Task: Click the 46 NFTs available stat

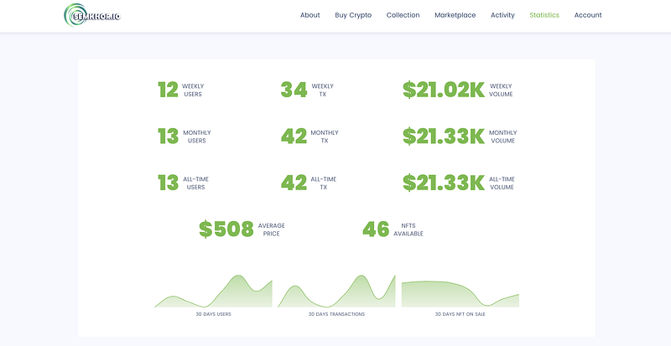Action: [x=376, y=230]
